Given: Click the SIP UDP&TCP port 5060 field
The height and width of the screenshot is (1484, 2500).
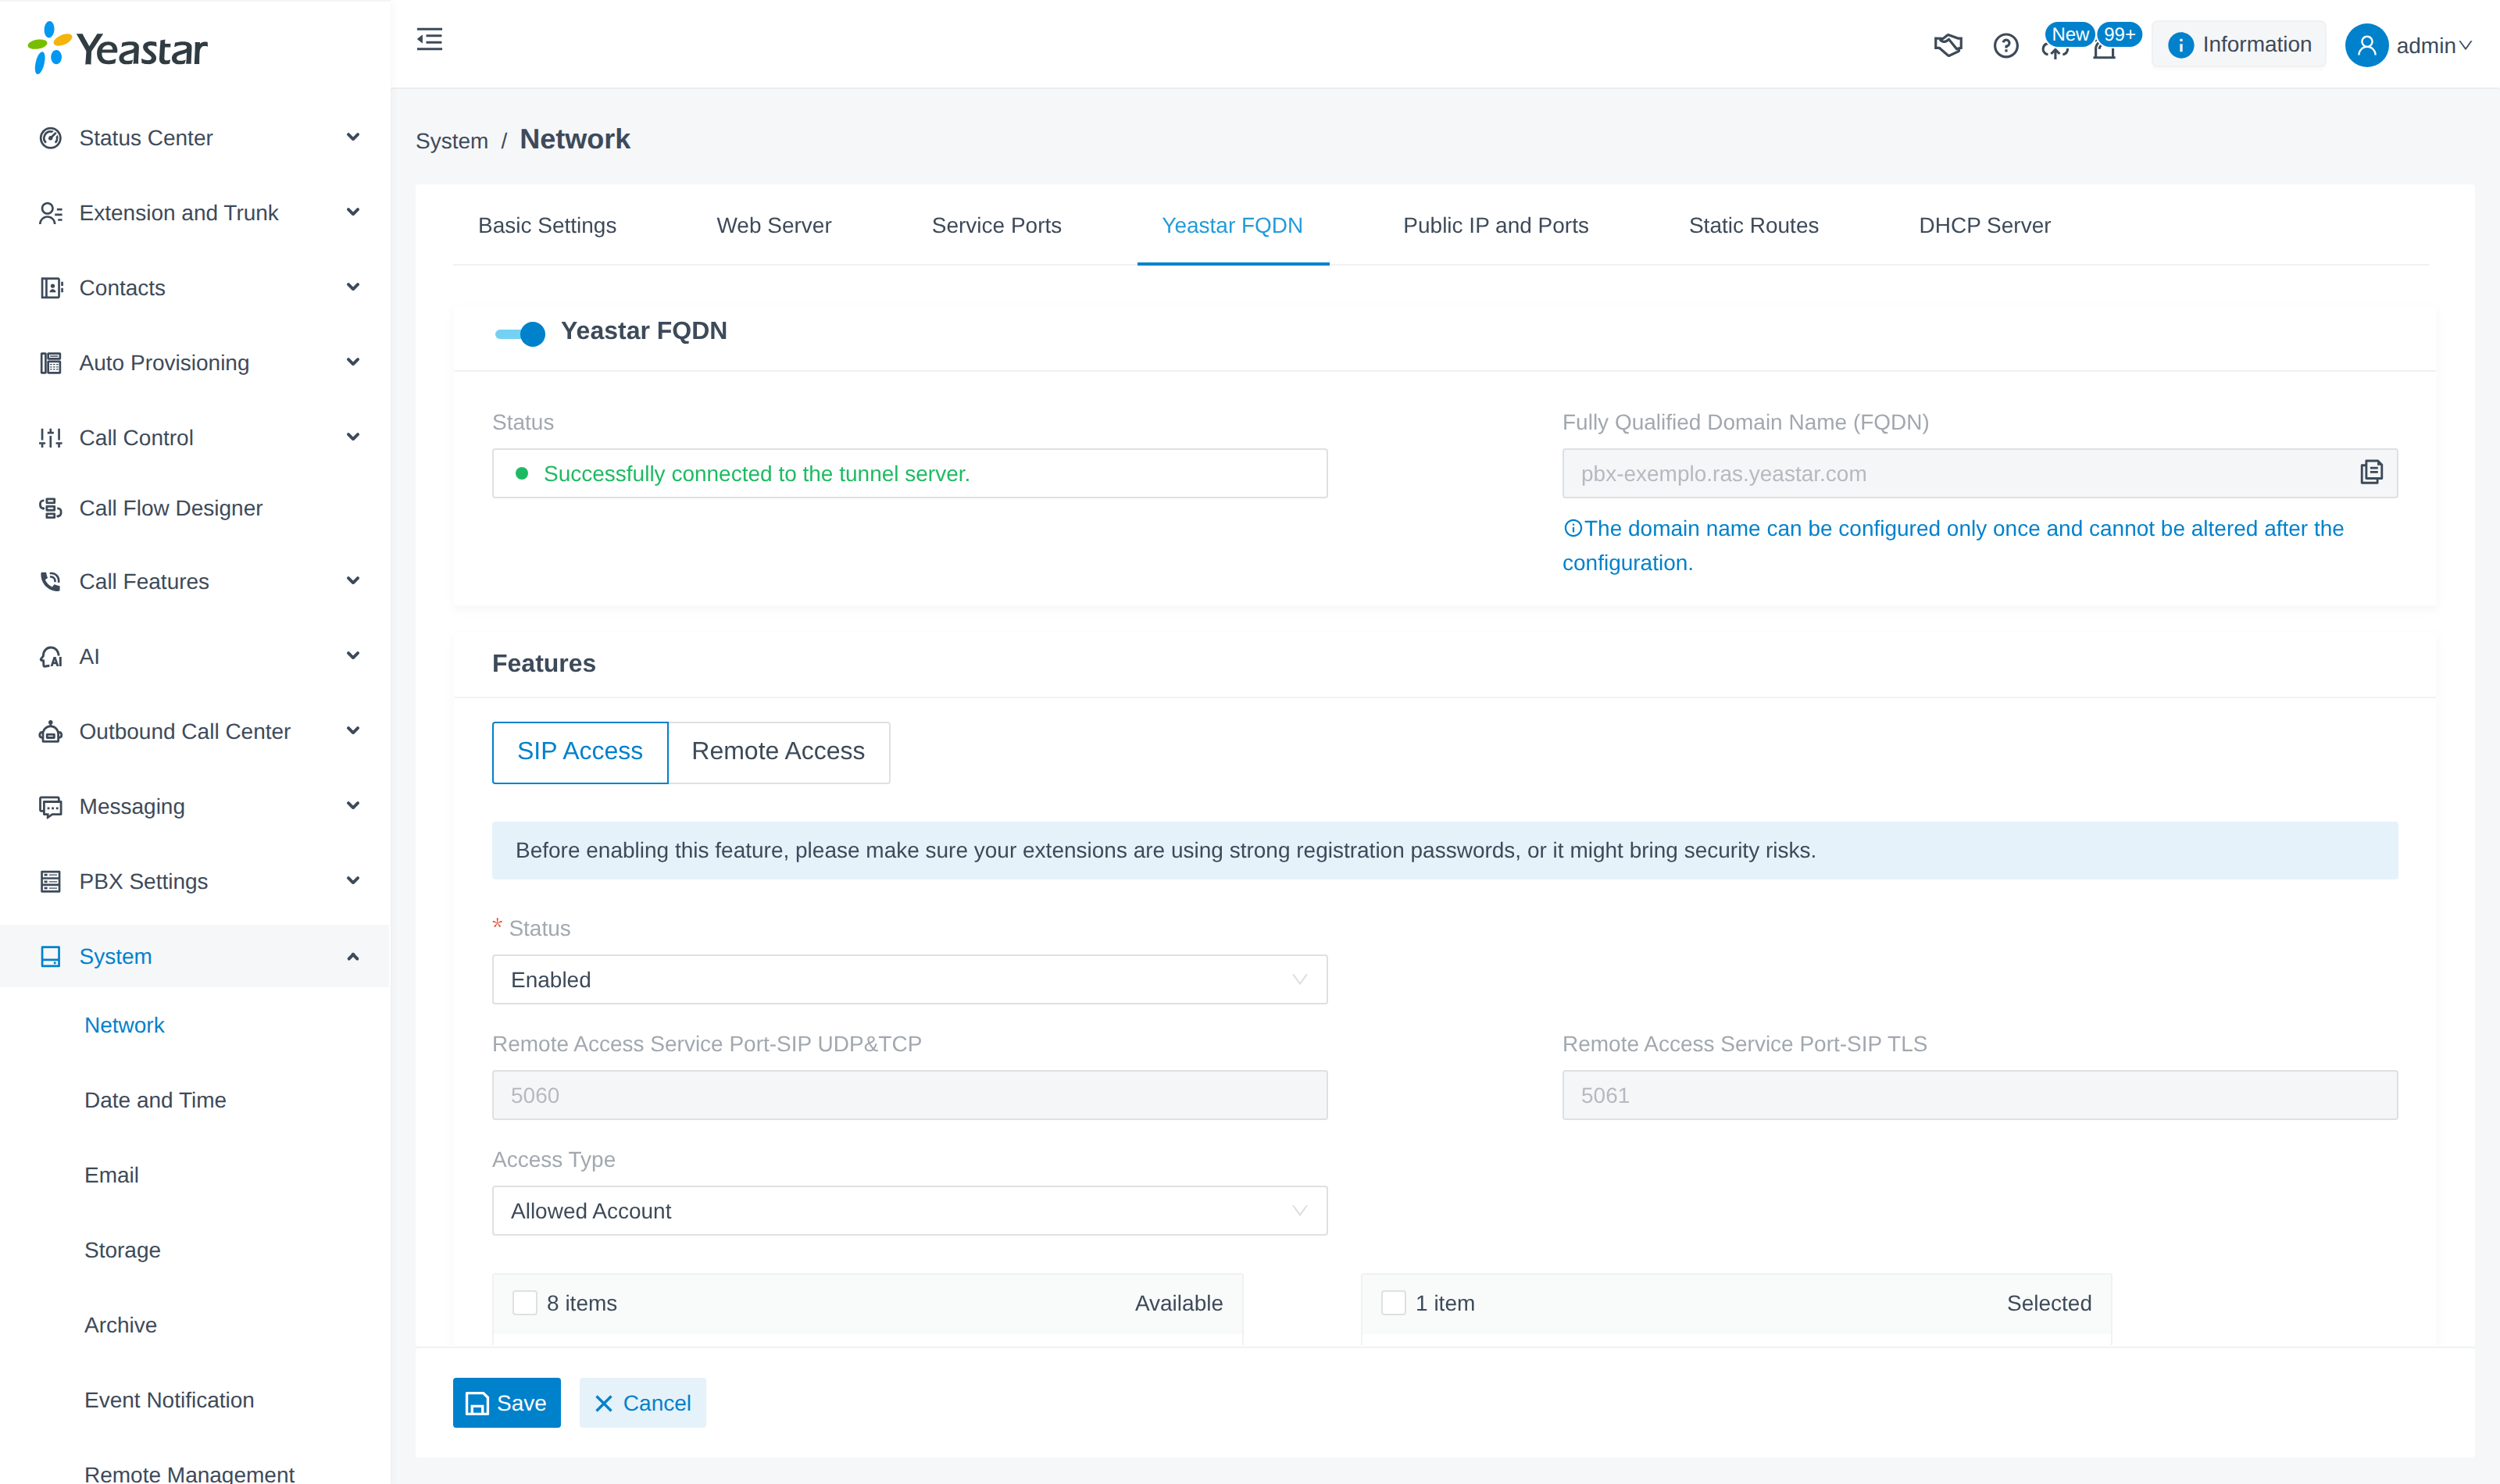Looking at the screenshot, I should point(909,1095).
